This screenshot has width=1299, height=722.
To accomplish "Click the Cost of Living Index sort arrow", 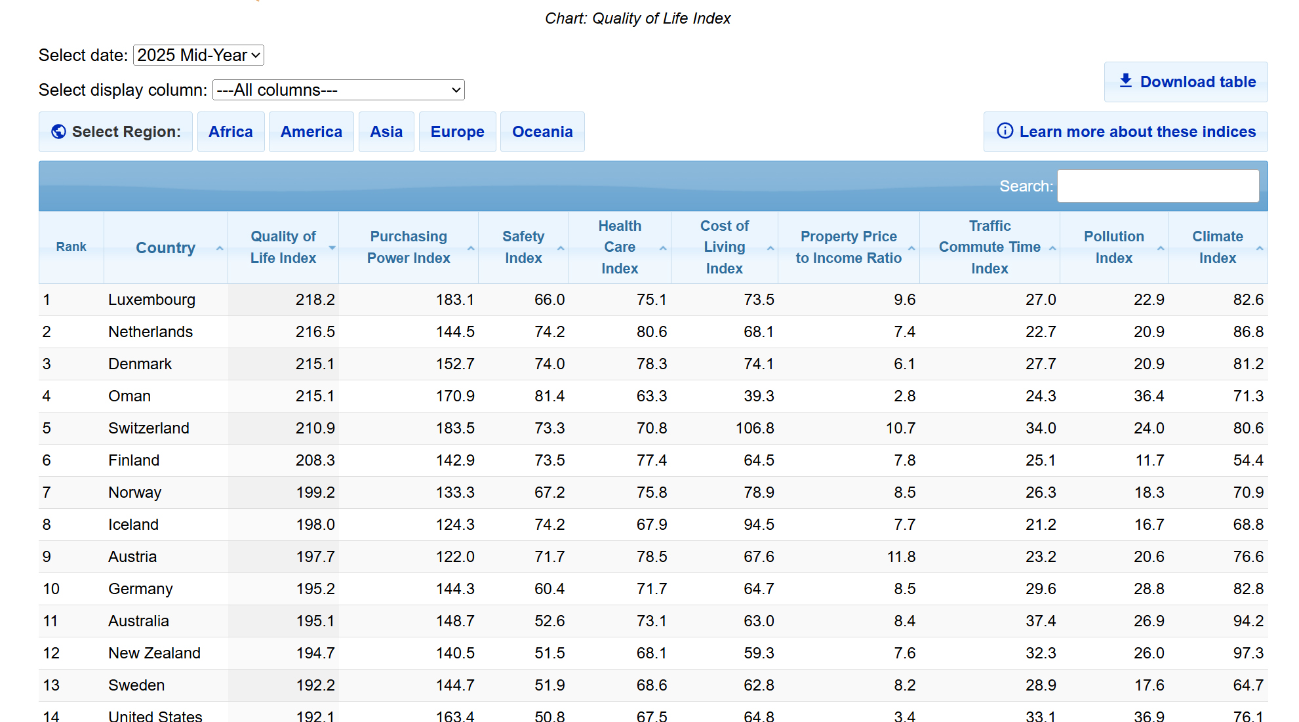I will [x=770, y=249].
